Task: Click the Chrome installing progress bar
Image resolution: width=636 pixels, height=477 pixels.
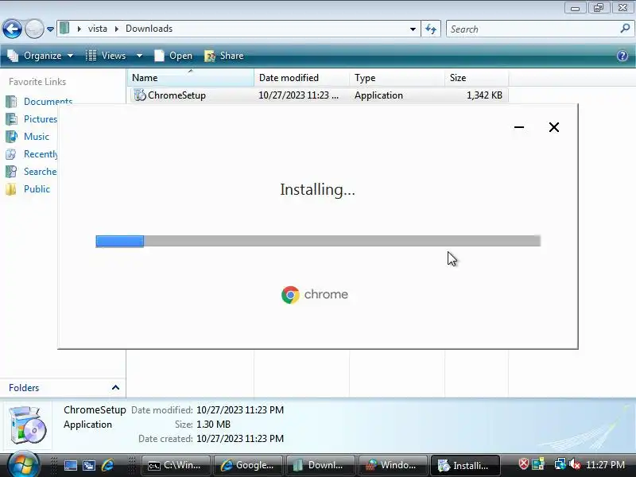Action: [x=318, y=241]
